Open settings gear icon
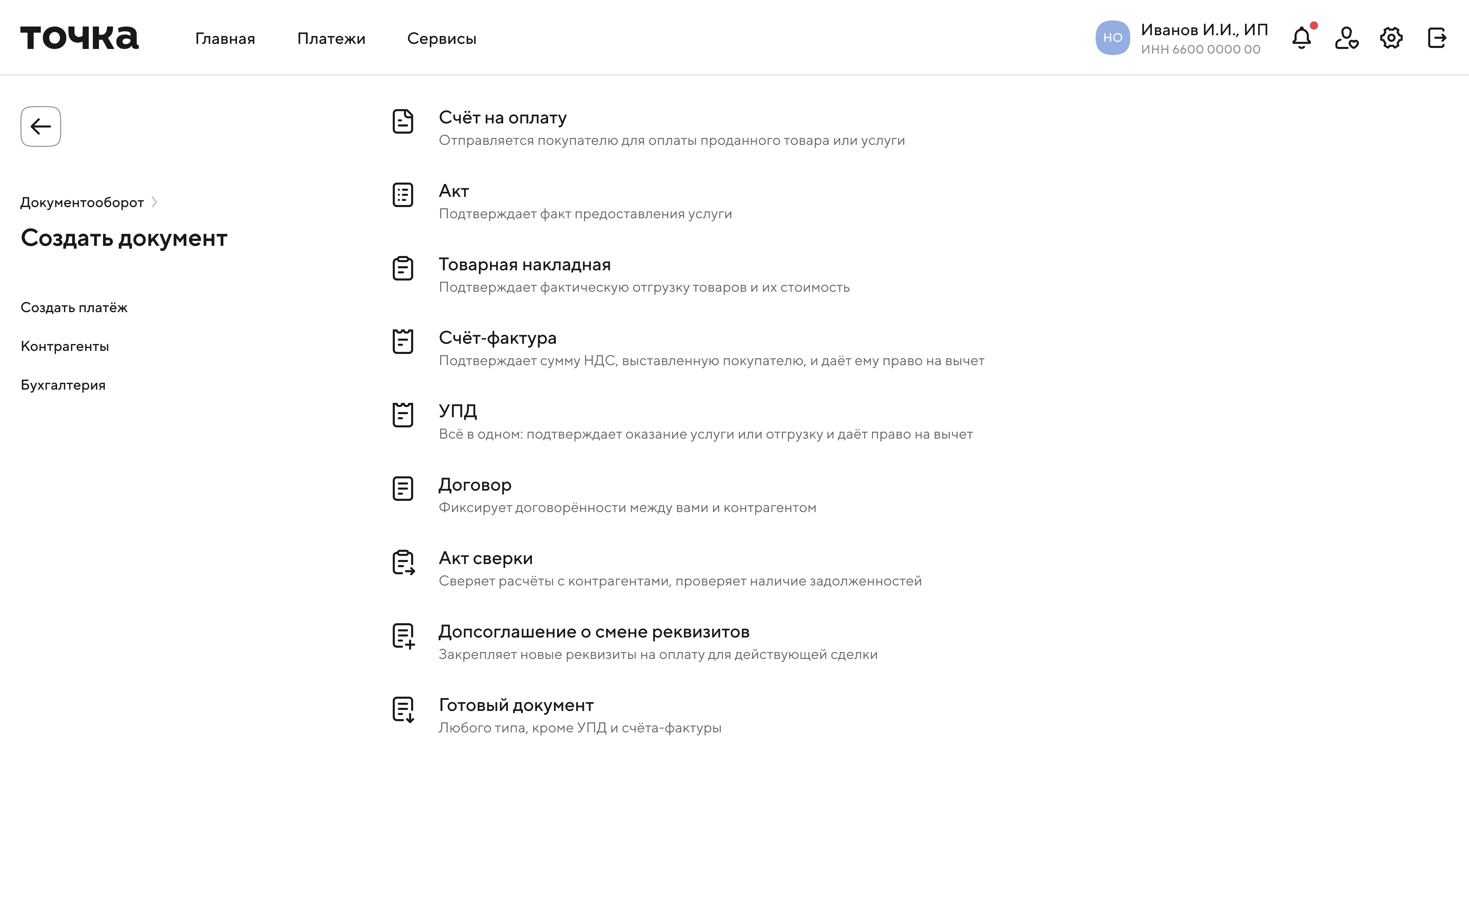This screenshot has width=1469, height=918. (1391, 38)
